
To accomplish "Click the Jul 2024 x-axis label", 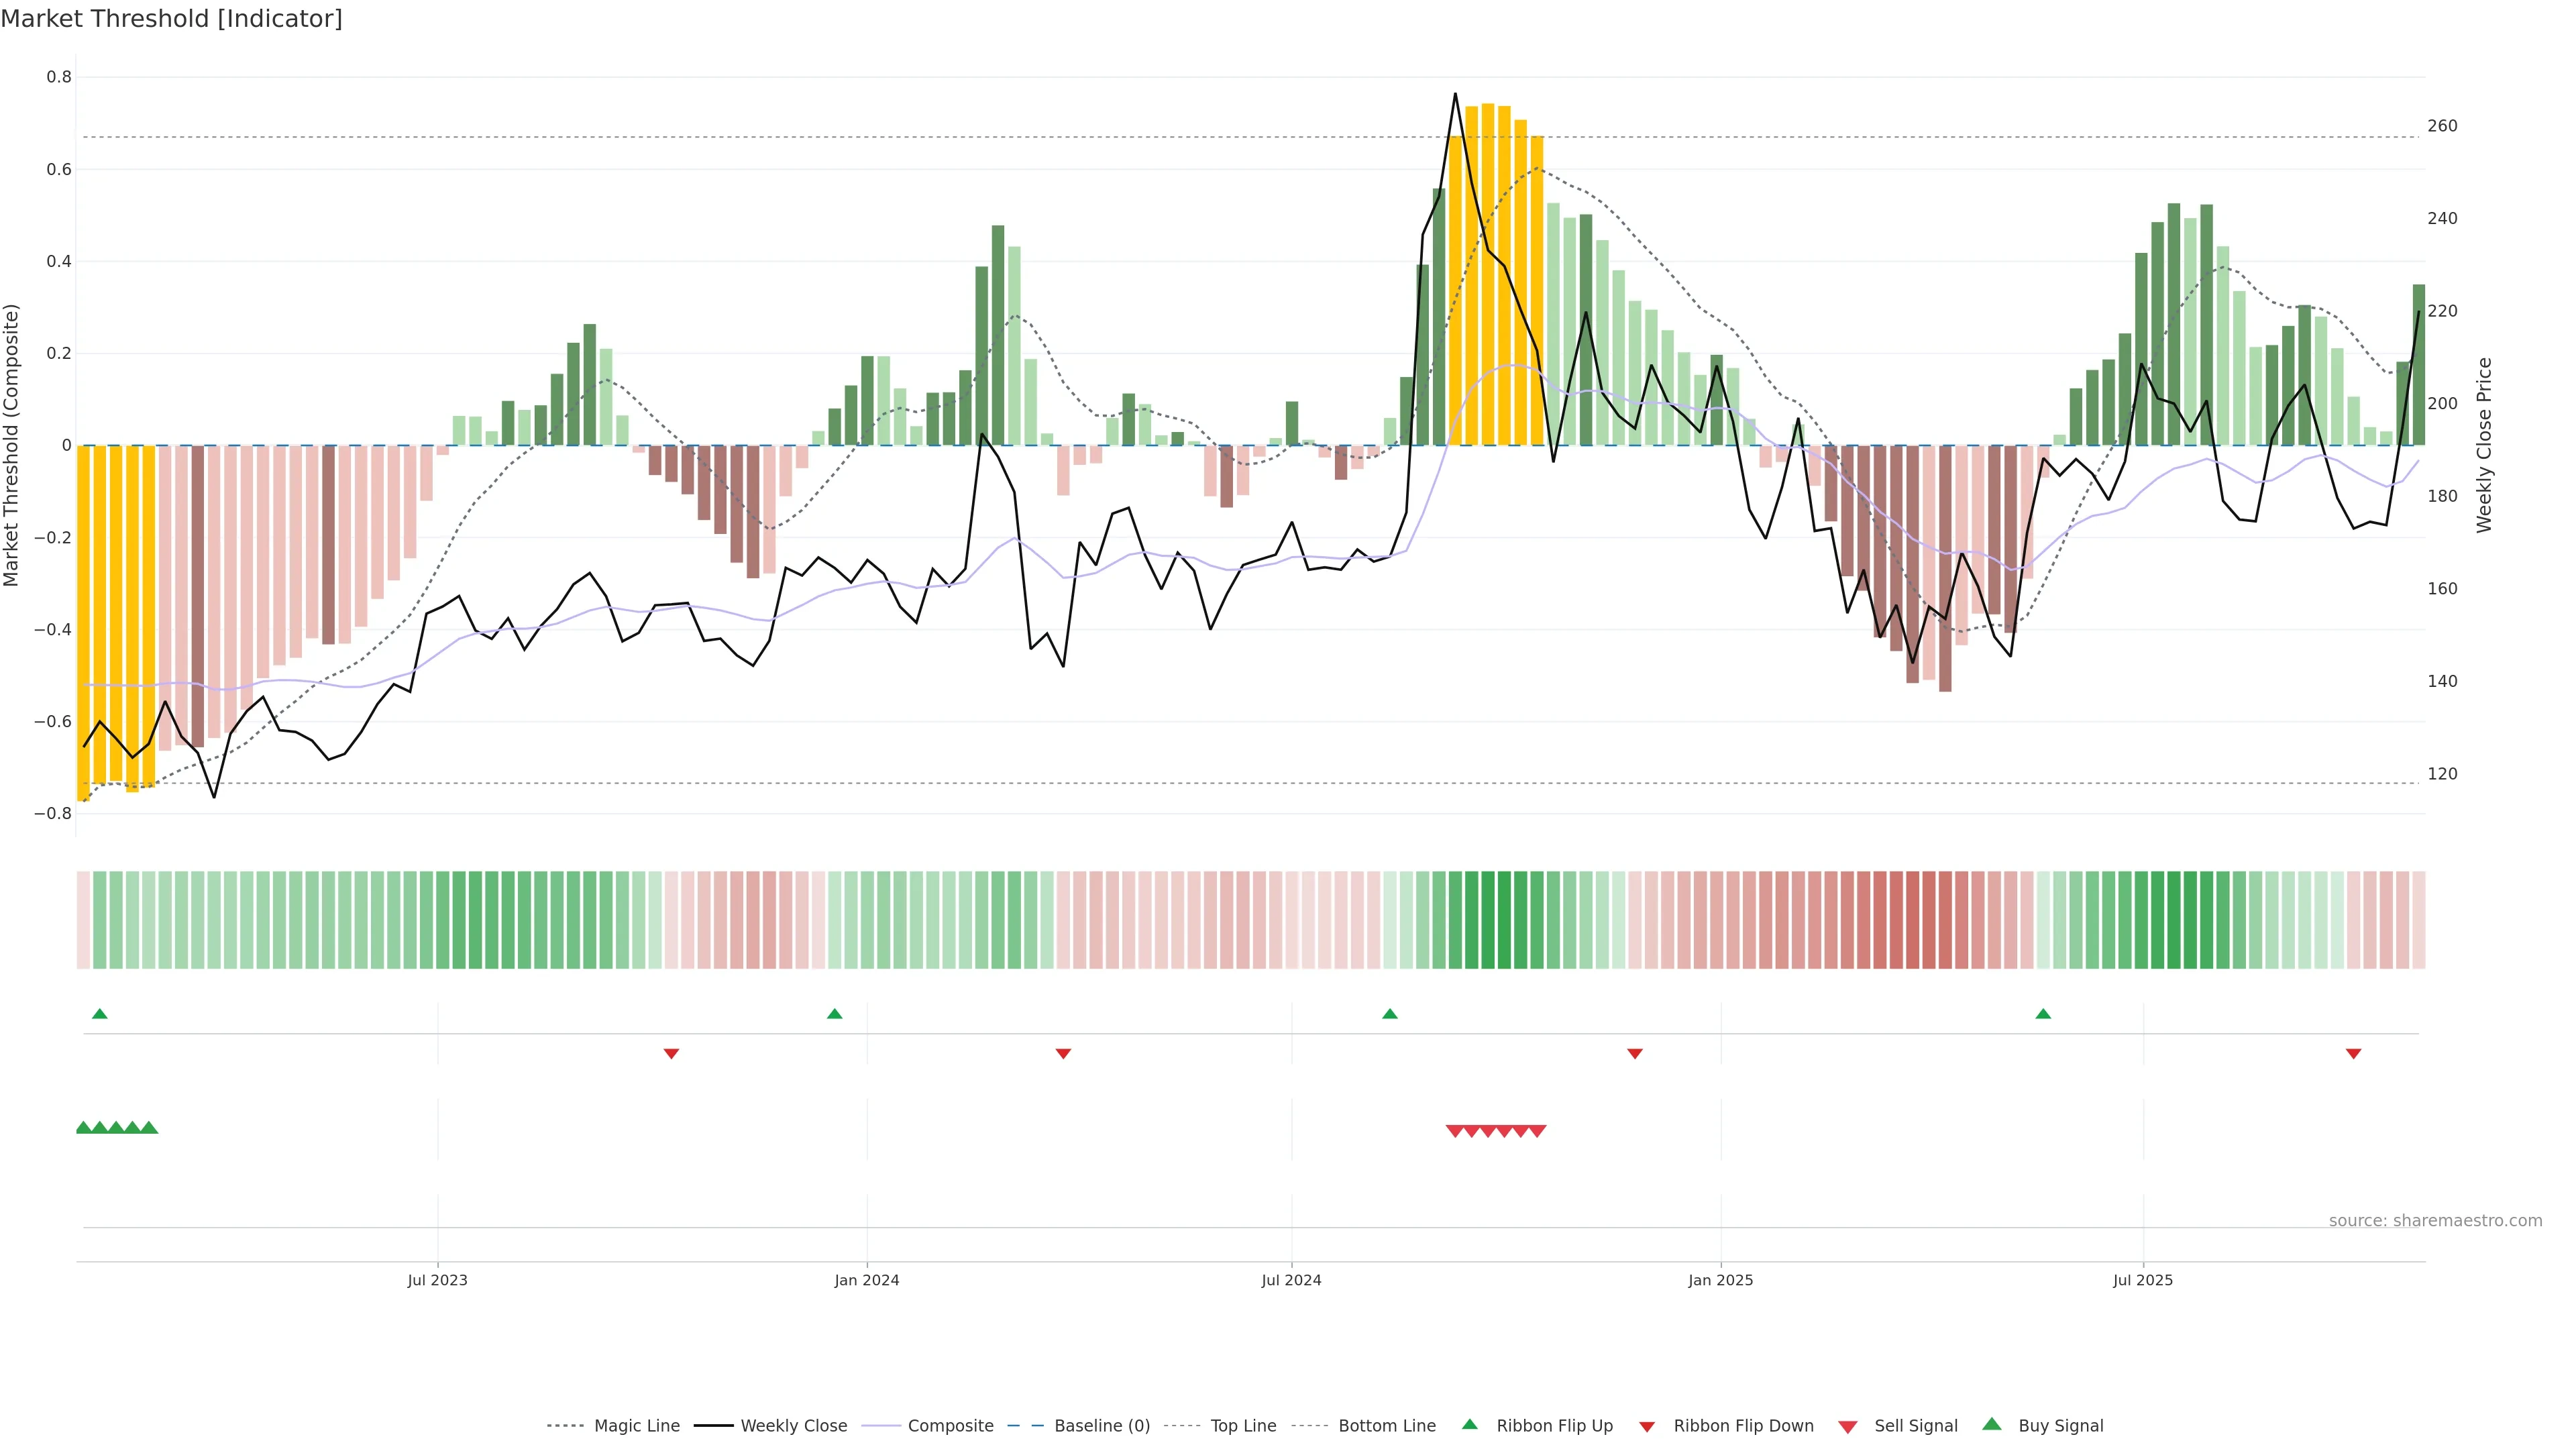I will (1291, 1280).
